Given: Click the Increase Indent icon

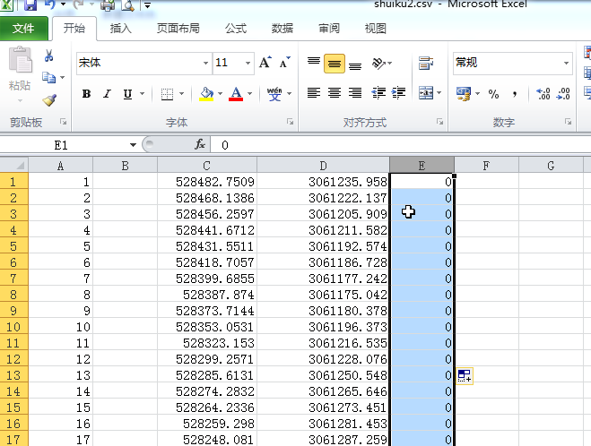Looking at the screenshot, I should click(x=398, y=93).
